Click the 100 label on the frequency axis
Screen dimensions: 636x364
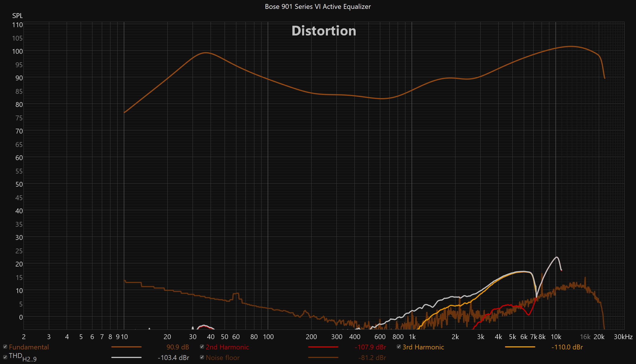(x=268, y=337)
